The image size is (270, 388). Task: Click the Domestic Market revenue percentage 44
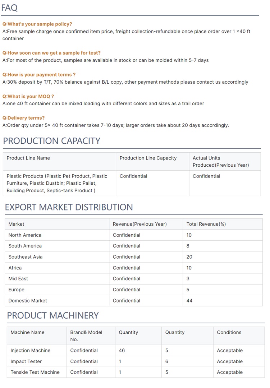189,301
